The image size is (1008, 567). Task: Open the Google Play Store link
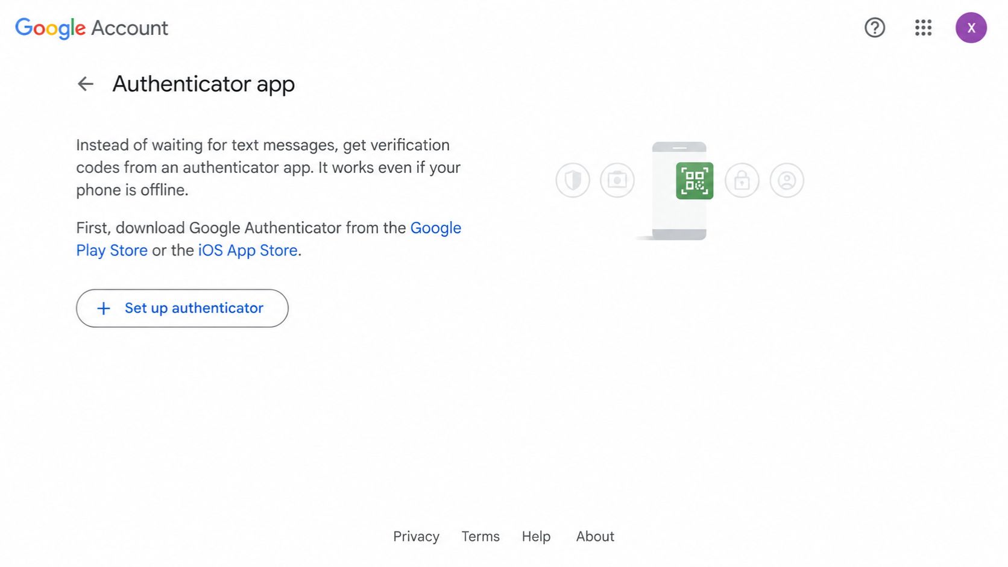(435, 228)
